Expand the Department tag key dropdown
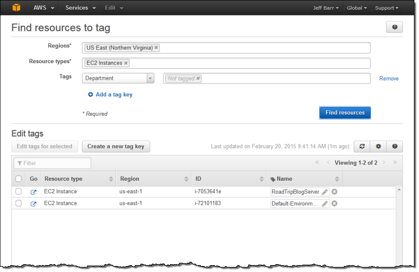Viewport: 419px width, 272px height. tap(150, 78)
